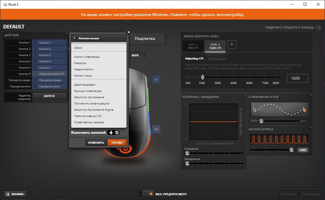
Task: Click the ОТМЕНИТЬ button
Action: click(x=96, y=143)
